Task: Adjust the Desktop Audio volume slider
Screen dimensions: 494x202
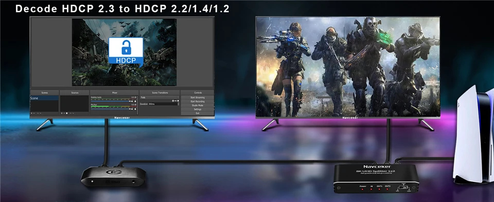Action: [110, 101]
